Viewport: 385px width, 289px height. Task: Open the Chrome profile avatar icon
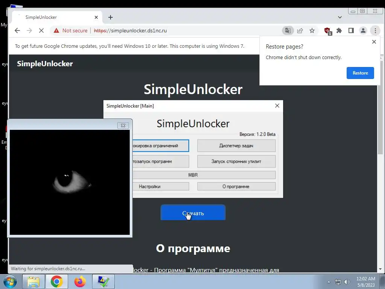click(x=363, y=30)
